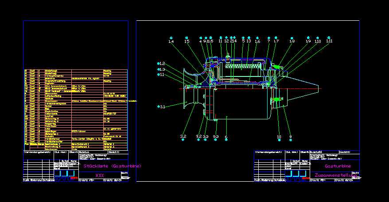This screenshot has height=202, width=389.
Task: Click the side callout label 1.2
Action: tap(162, 64)
